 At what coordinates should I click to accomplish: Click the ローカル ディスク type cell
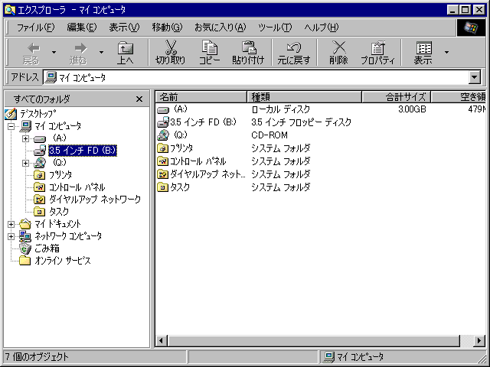(x=281, y=109)
